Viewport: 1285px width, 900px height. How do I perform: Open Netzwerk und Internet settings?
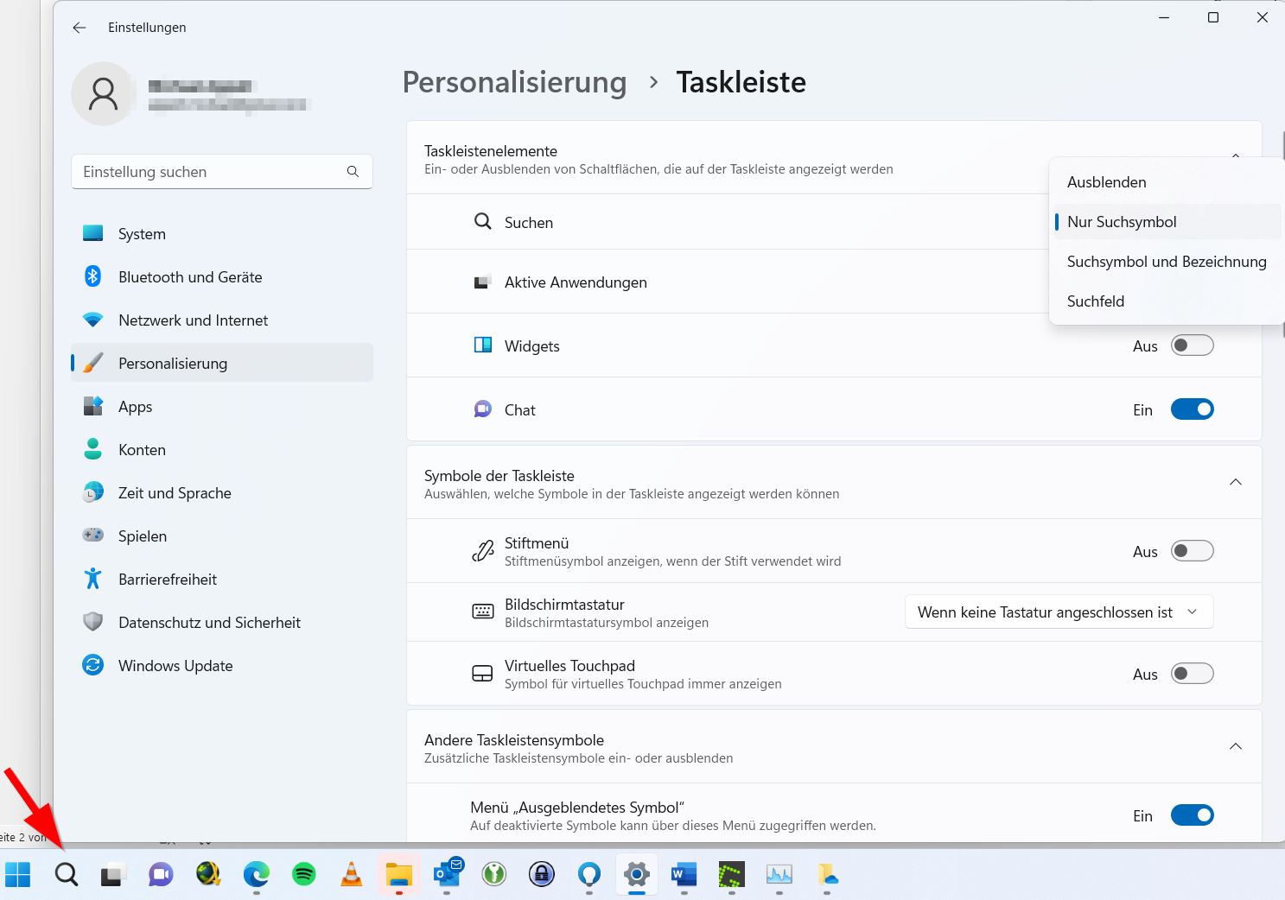222,320
